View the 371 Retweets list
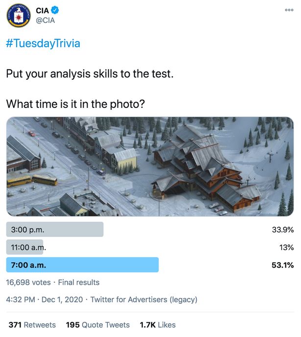The image size is (301, 337). point(32,325)
